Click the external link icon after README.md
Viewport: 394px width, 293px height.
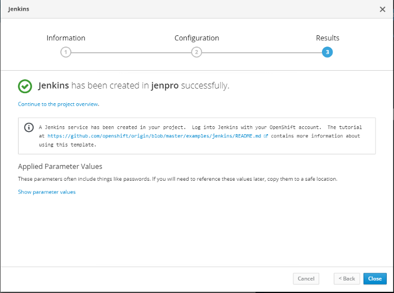(266, 136)
